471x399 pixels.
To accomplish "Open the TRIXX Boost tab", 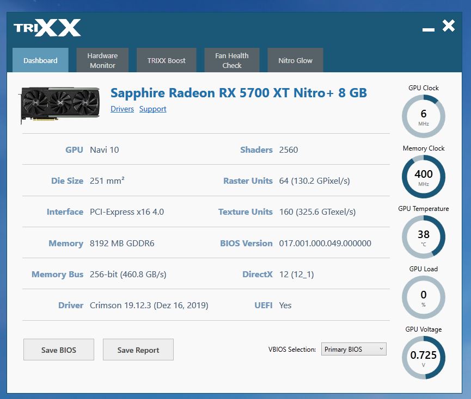I will [x=167, y=60].
